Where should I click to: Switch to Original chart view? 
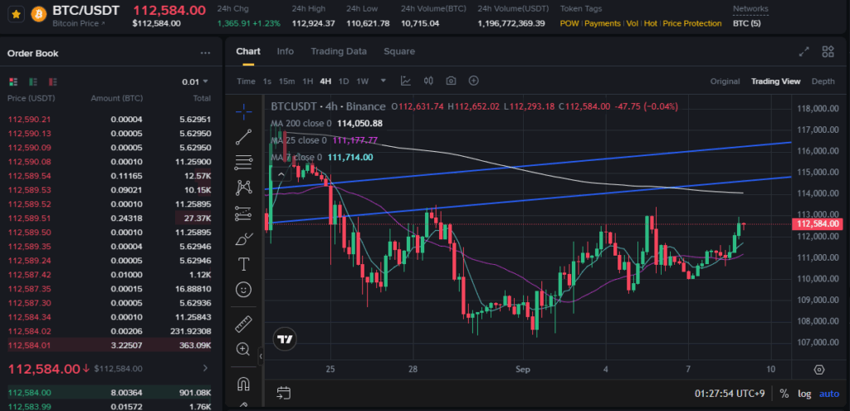coord(725,81)
